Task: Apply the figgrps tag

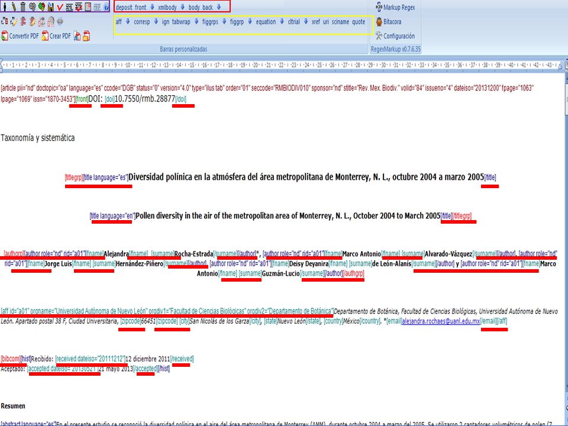Action: coord(210,22)
